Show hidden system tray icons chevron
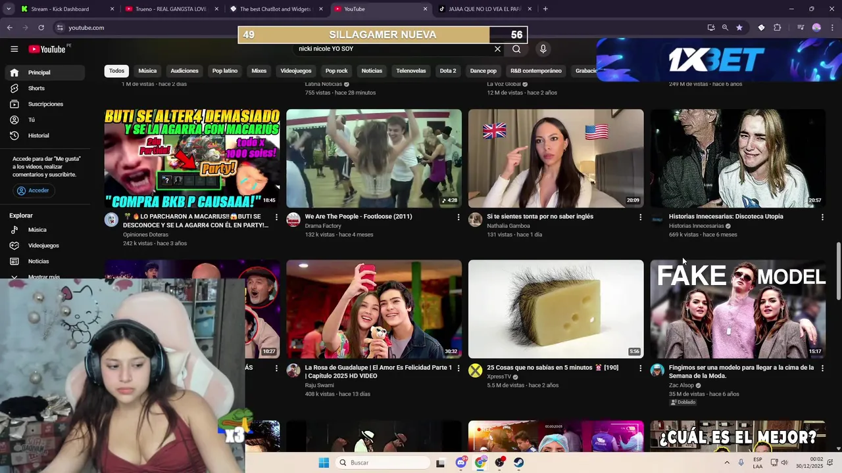This screenshot has height=473, width=842. coord(727,462)
